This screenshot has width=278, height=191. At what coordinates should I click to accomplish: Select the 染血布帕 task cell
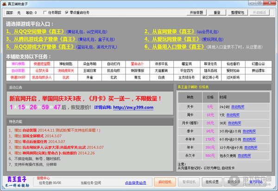click(90, 64)
